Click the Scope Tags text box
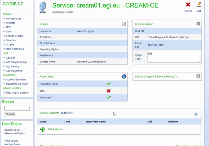The image size is (209, 146). coord(174,57)
